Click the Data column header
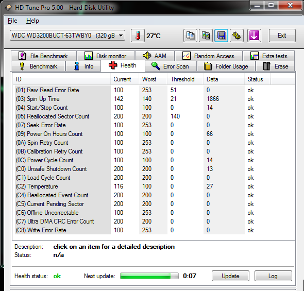Screen dimensions: 304x291 point(224,79)
